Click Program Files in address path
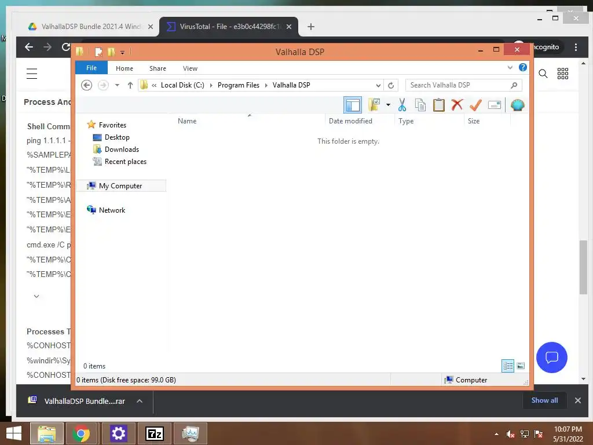 coord(238,85)
